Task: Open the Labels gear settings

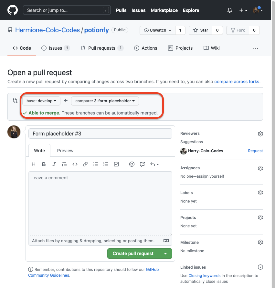Action: 260,193
